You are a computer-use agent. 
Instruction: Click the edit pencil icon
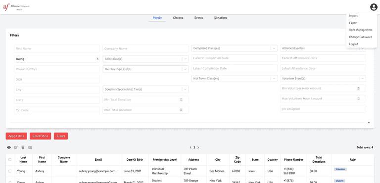[16, 147]
